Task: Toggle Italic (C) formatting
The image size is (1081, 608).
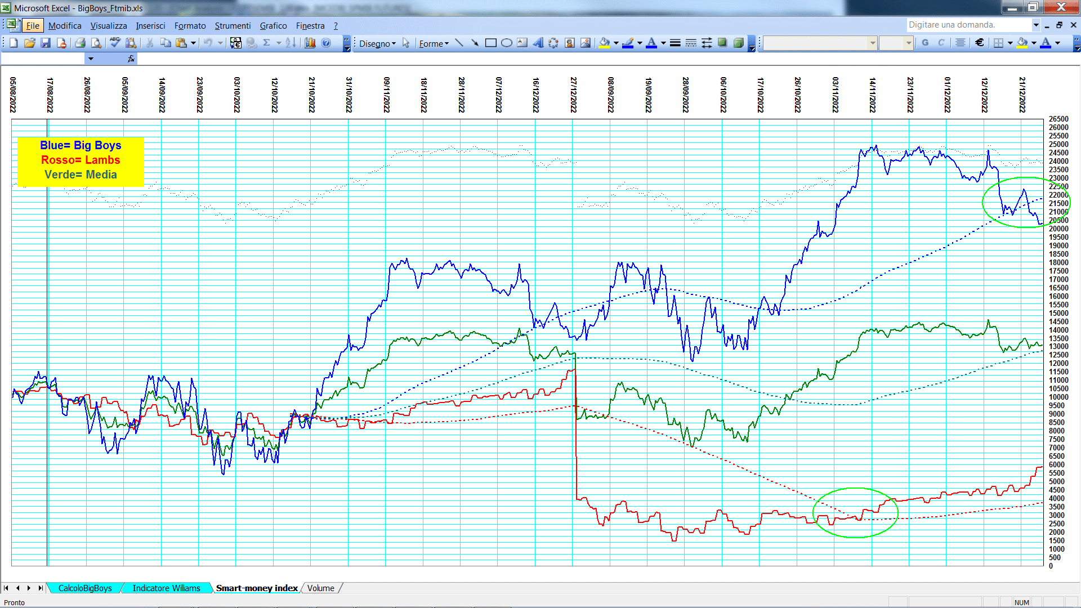Action: (x=941, y=43)
